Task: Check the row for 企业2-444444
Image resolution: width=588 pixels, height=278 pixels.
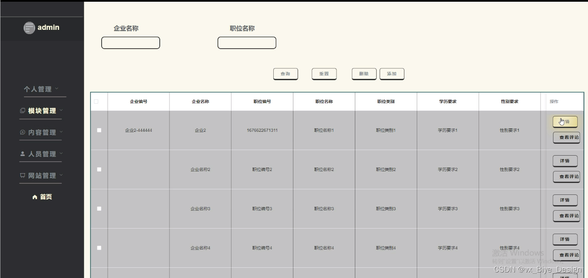Action: tap(99, 130)
